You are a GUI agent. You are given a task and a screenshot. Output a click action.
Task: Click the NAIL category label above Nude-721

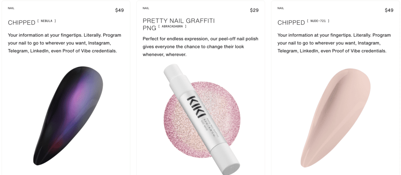[280, 8]
